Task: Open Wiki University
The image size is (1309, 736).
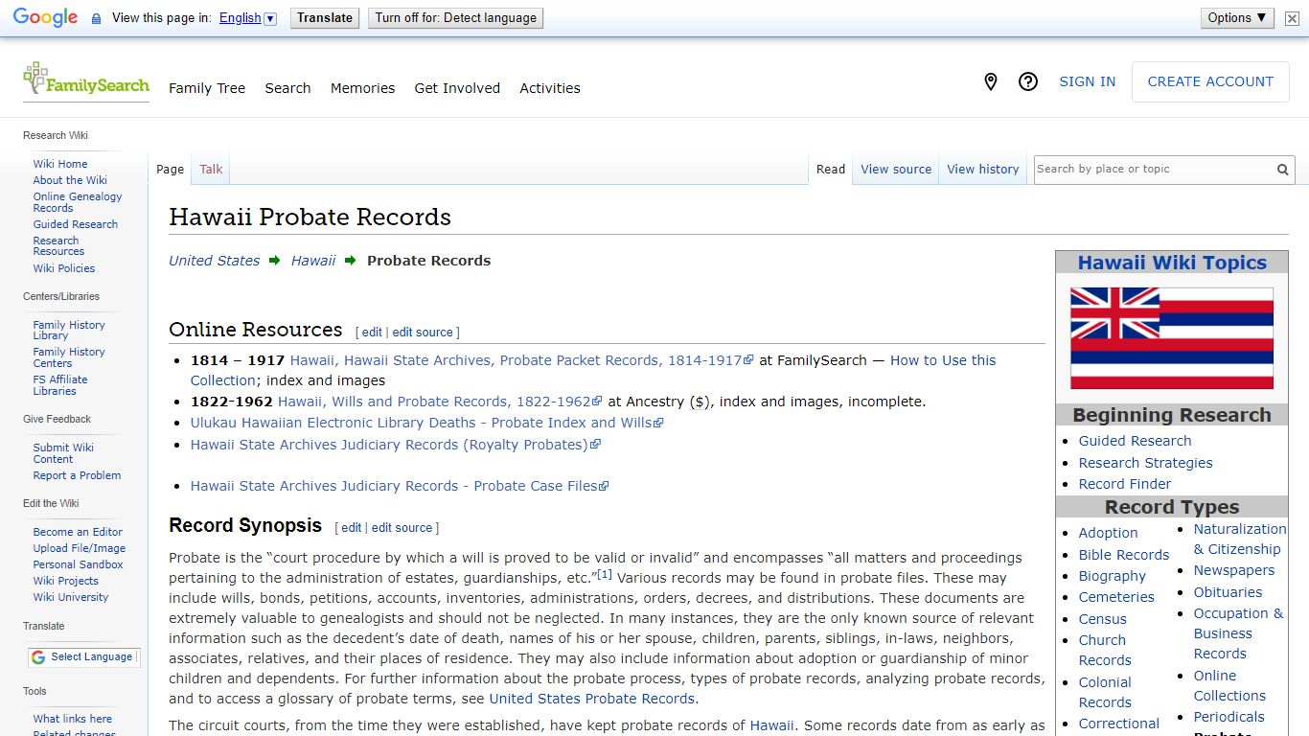Action: (71, 597)
